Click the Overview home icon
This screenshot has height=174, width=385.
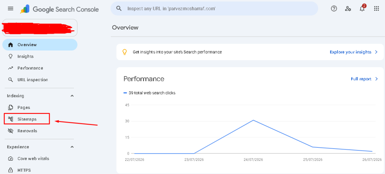coord(10,45)
